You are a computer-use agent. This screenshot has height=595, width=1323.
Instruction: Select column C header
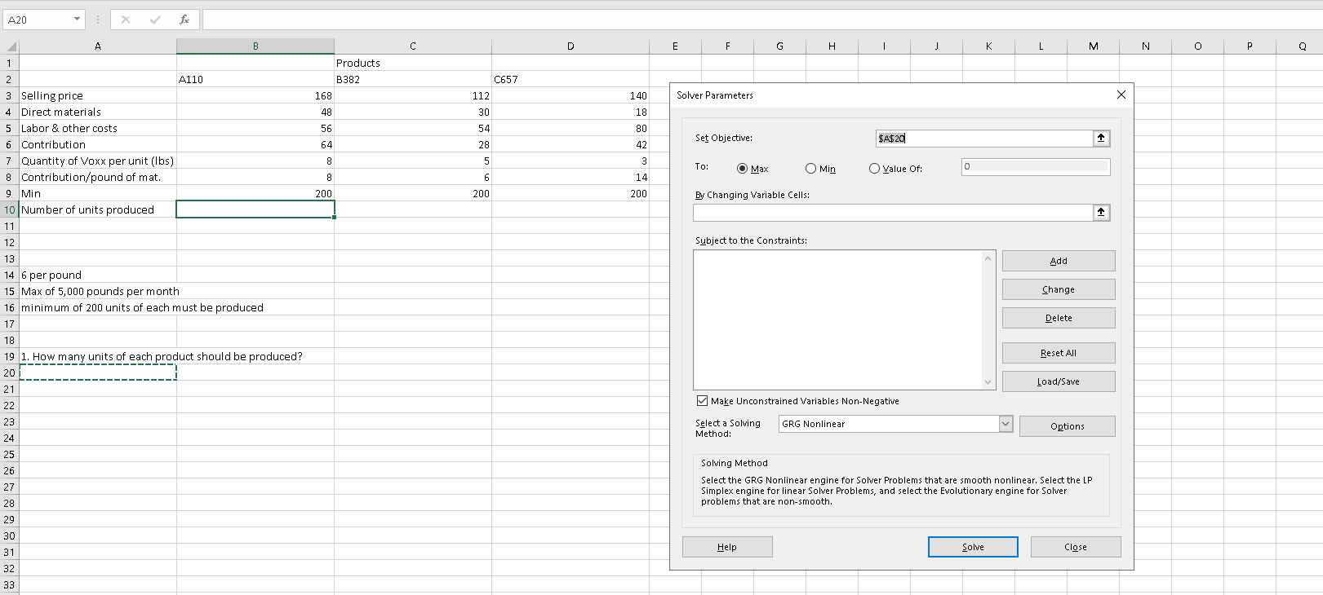pos(413,46)
